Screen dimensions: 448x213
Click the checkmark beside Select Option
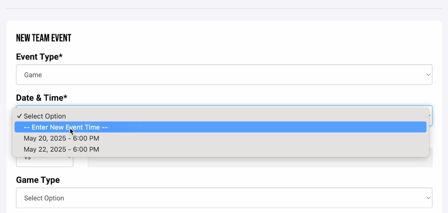19,116
